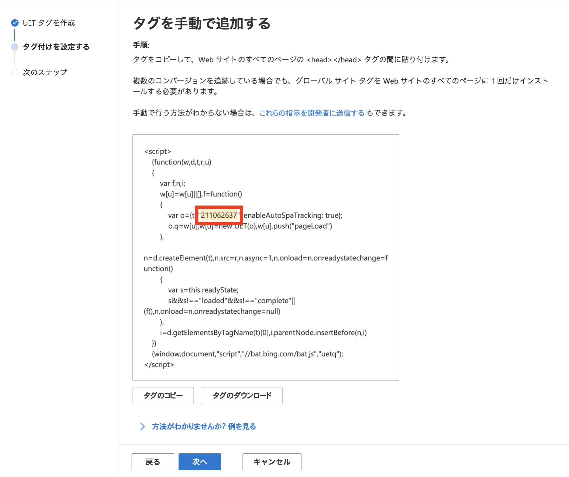
Task: Click the タグのコピー button
Action: click(x=163, y=395)
